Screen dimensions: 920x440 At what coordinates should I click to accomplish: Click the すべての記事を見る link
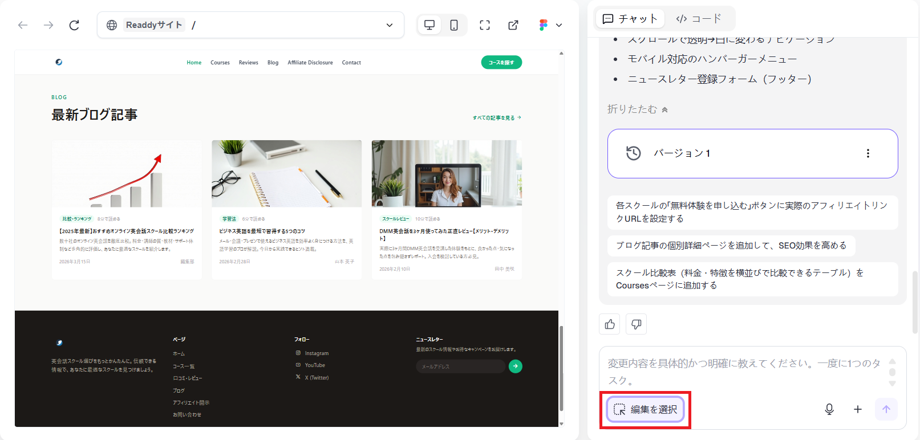497,118
